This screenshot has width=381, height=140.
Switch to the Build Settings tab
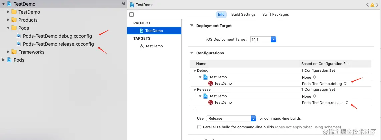(x=243, y=14)
